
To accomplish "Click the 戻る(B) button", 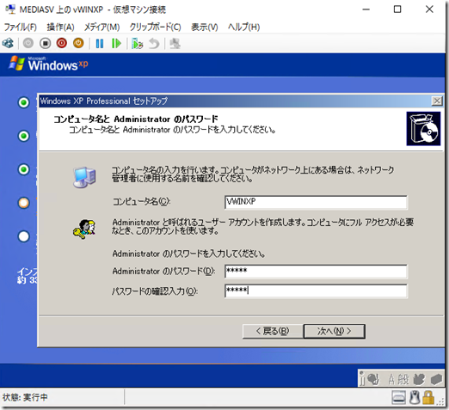I will (x=273, y=331).
